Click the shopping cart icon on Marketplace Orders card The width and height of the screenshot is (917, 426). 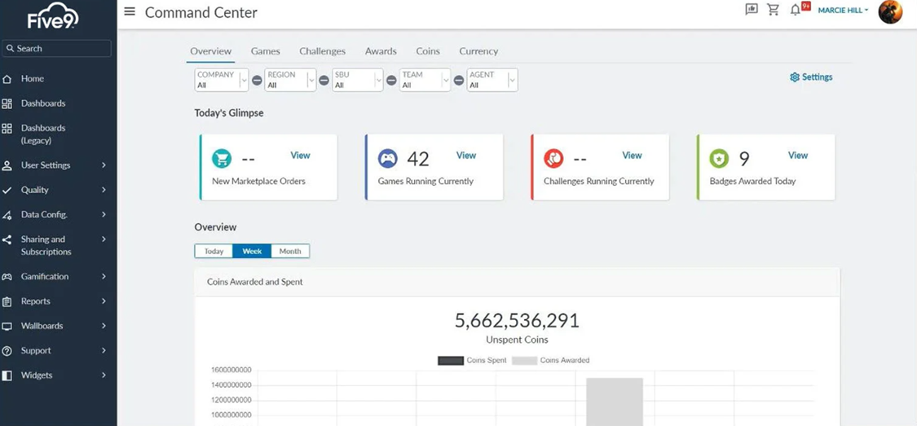(221, 158)
